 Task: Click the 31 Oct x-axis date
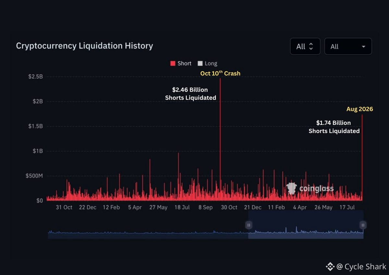click(x=64, y=207)
